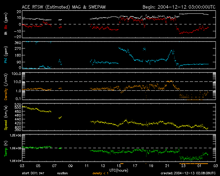
Task: Click the long orange caution bar after hour 23
Action: [x=201, y=164]
